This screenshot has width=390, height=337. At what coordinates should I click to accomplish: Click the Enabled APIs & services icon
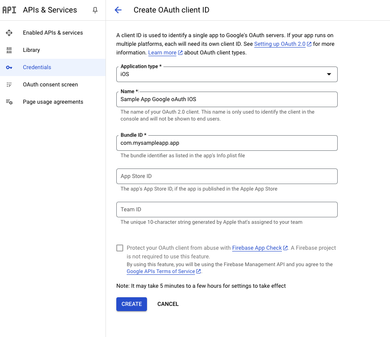click(x=9, y=33)
